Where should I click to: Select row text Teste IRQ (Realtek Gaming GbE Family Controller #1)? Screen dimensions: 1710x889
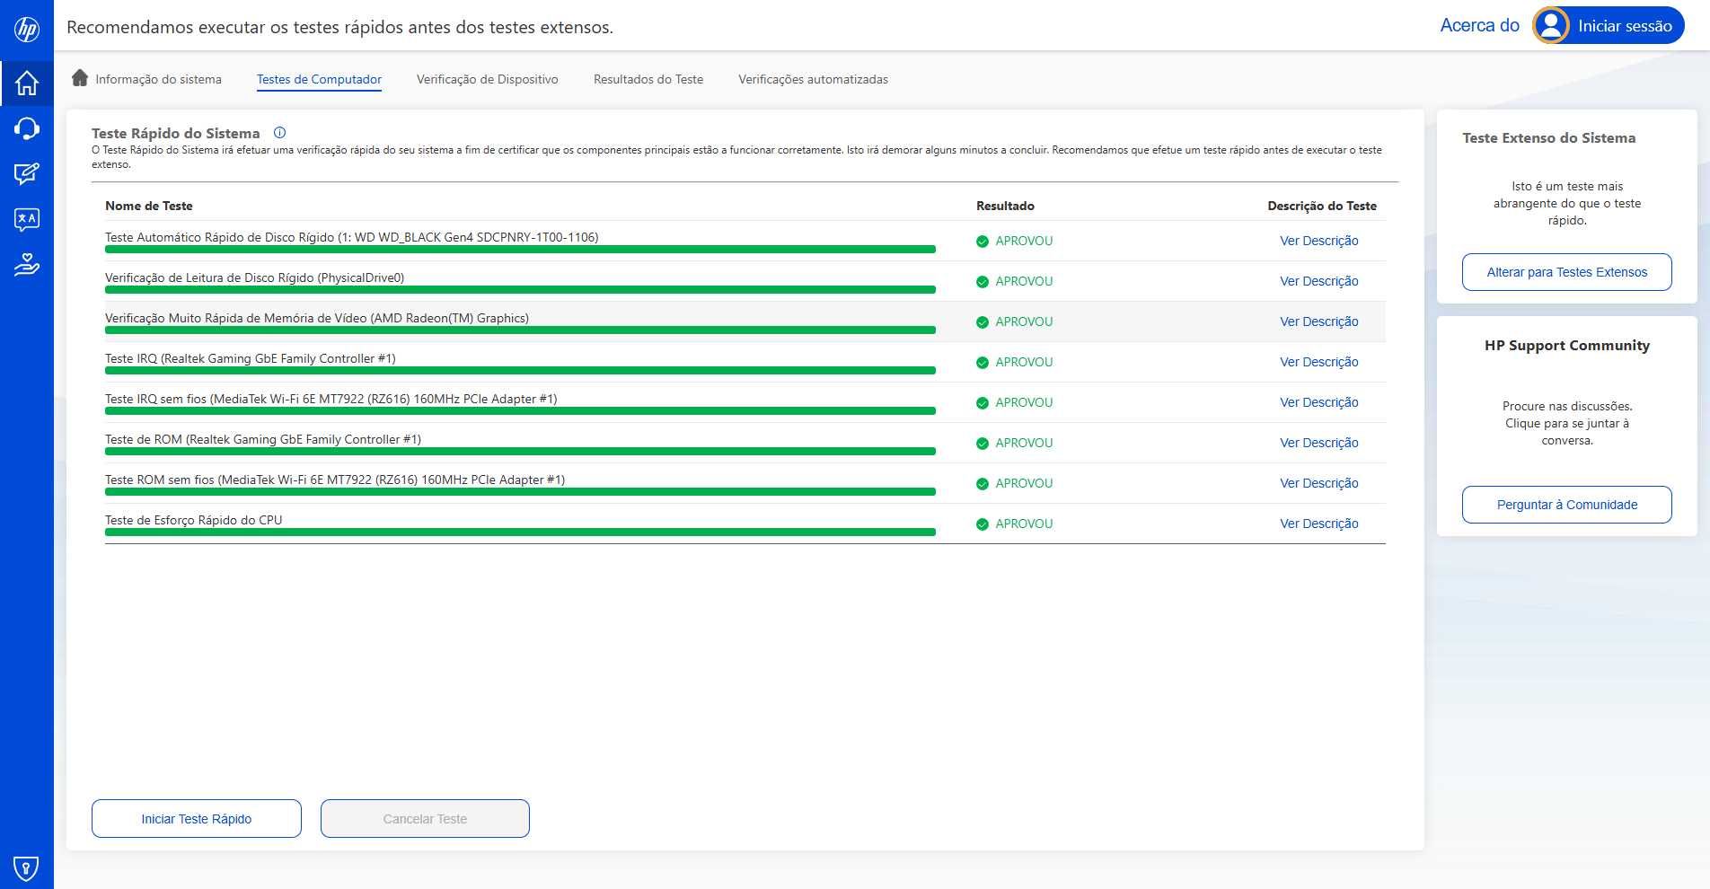click(x=250, y=358)
